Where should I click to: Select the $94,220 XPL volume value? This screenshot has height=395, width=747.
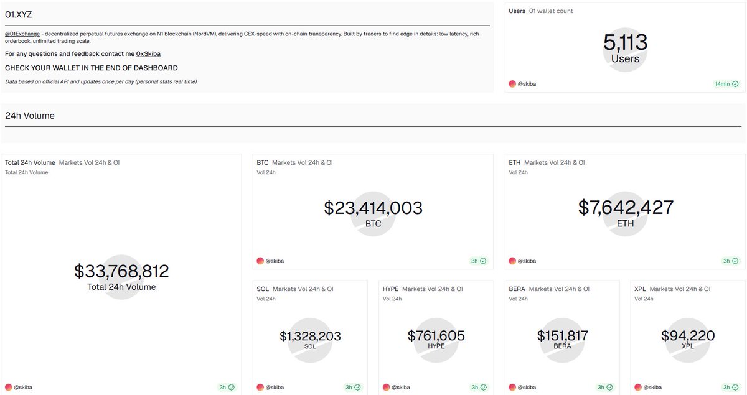(688, 336)
